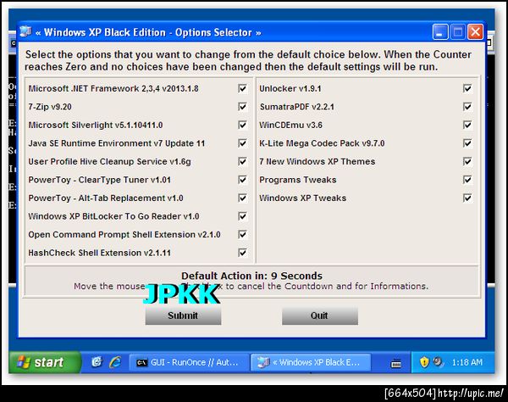The width and height of the screenshot is (508, 402).
Task: Click the 'Microsoft .NET Framework 2,3,4 v2013.1.8' label
Action: click(x=113, y=88)
